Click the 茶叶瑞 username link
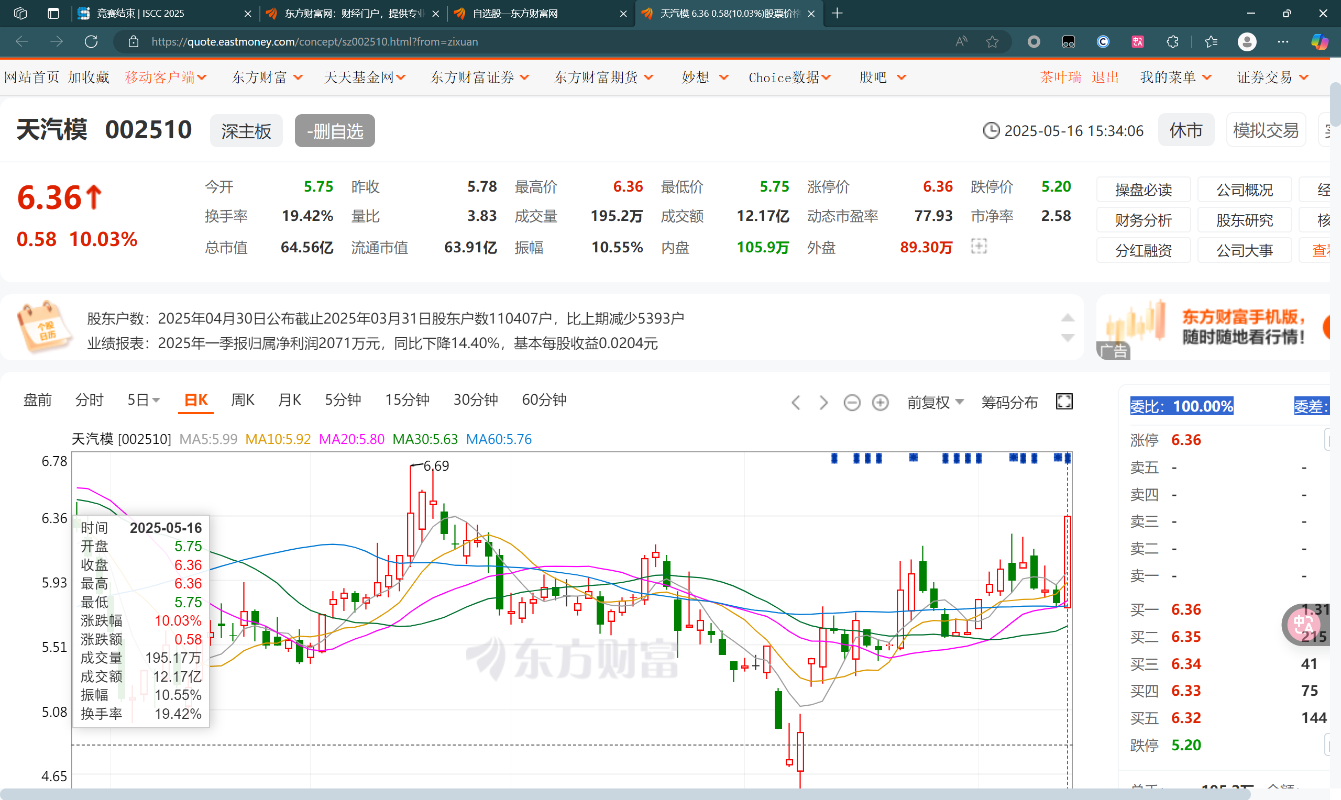The image size is (1341, 800). coord(1060,77)
